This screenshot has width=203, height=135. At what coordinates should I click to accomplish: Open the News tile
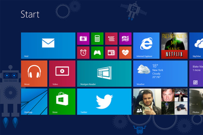(x=111, y=53)
